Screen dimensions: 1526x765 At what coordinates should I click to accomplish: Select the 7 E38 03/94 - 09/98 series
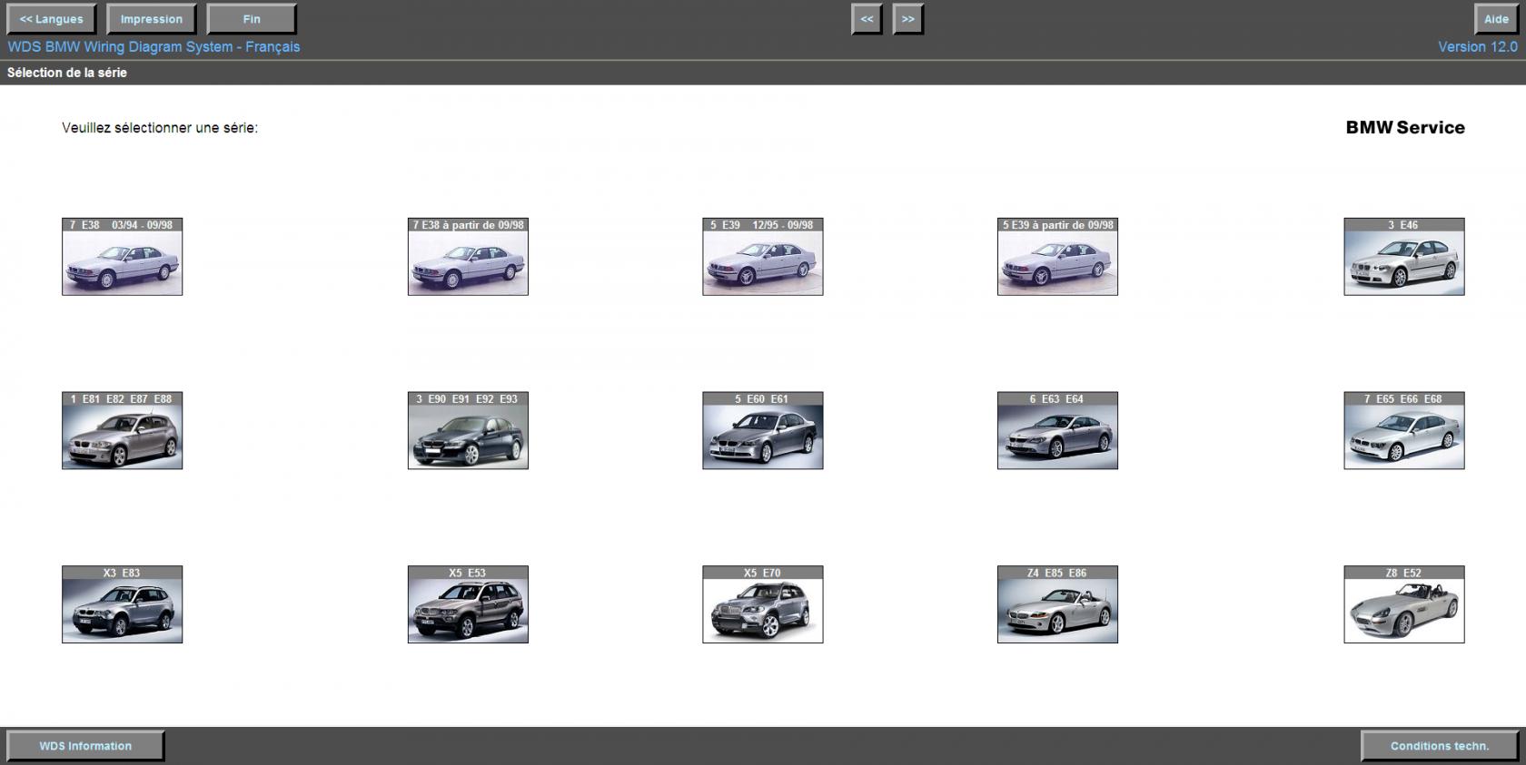[122, 257]
